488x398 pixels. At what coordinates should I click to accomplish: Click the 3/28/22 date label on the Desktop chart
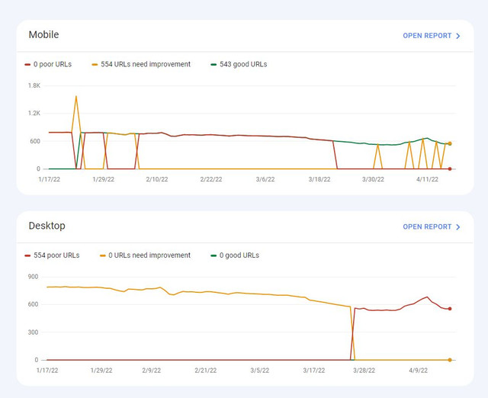click(364, 371)
